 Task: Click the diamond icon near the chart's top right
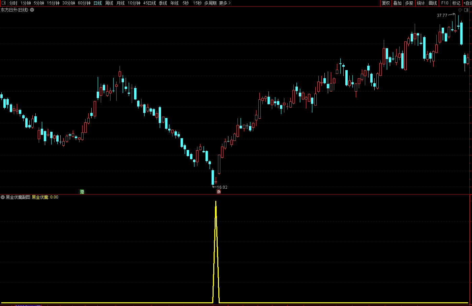coord(460,10)
